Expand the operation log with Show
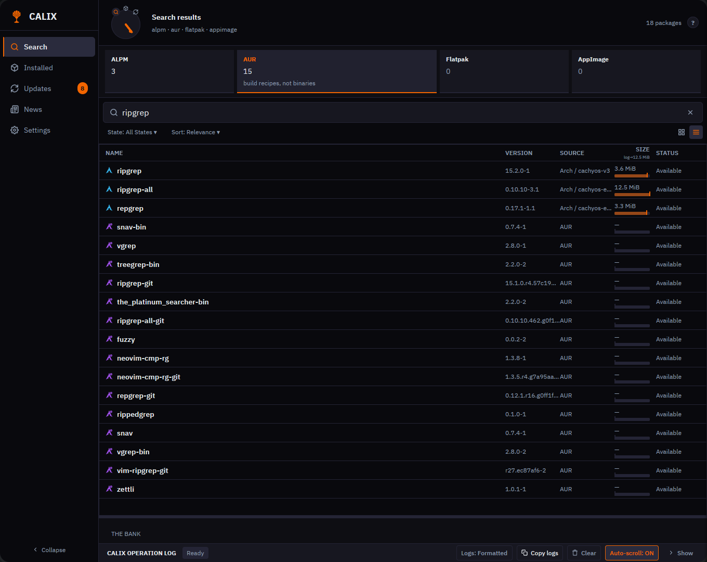This screenshot has height=562, width=707. click(x=681, y=553)
